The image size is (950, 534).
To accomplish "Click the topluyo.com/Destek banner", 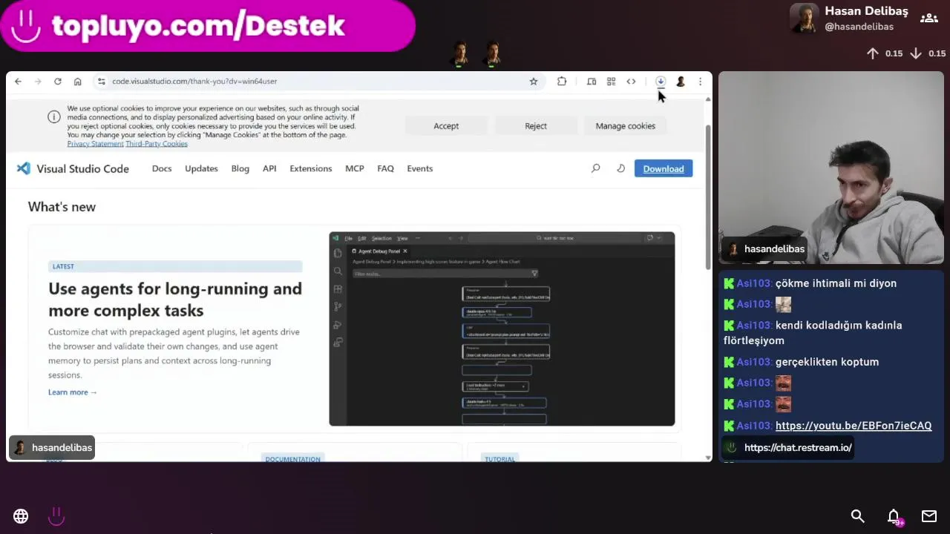I will coord(208,26).
